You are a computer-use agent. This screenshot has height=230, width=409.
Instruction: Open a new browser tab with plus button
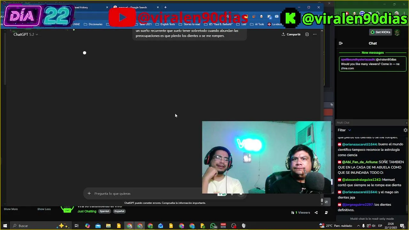[165, 7]
